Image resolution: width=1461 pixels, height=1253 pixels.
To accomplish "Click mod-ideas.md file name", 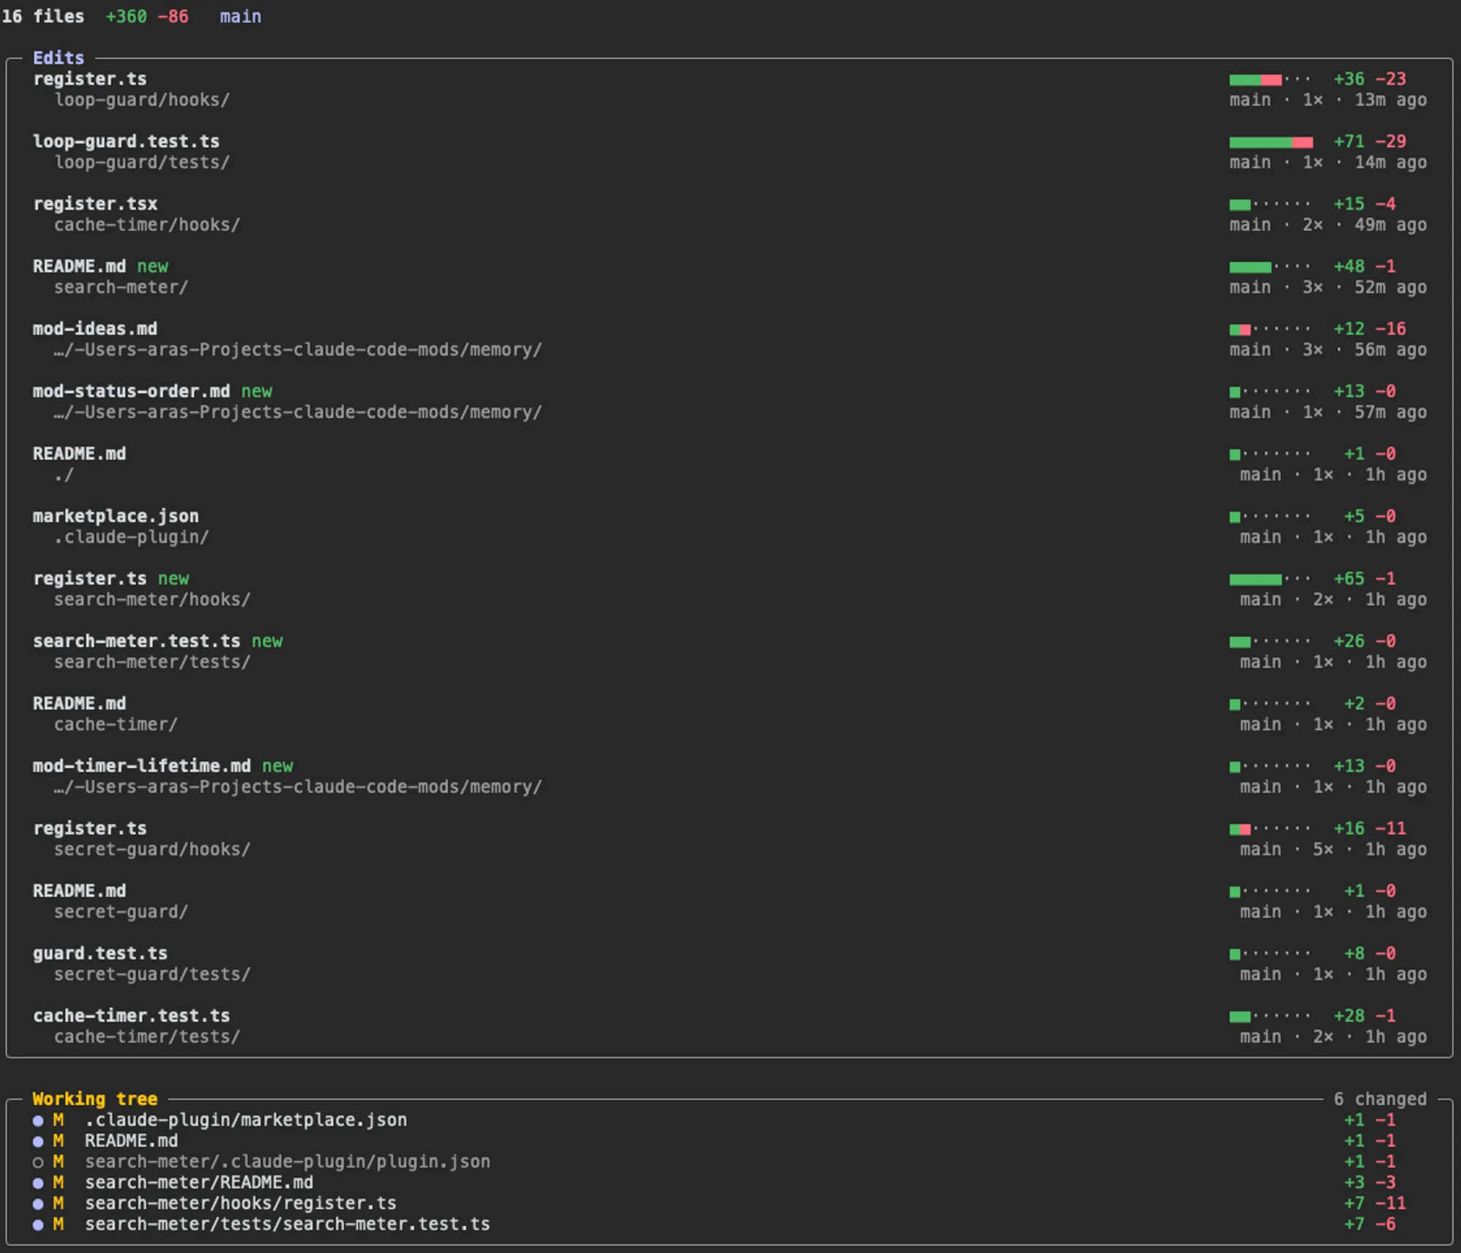I will click(95, 329).
